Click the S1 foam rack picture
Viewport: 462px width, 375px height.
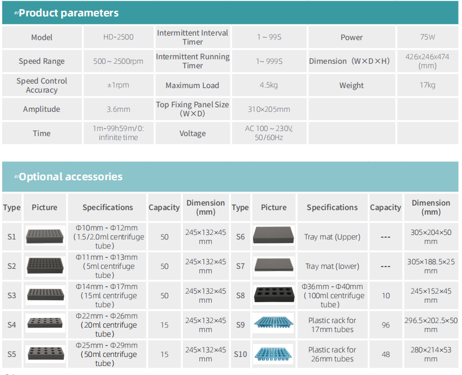(x=45, y=237)
